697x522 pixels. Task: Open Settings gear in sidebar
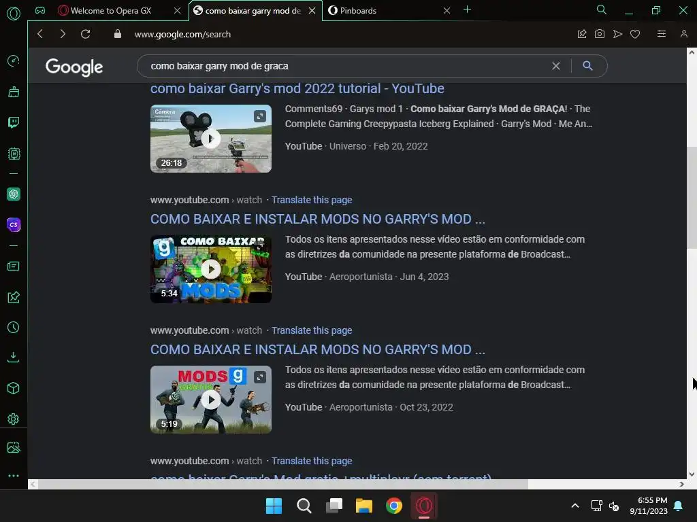[x=14, y=419]
